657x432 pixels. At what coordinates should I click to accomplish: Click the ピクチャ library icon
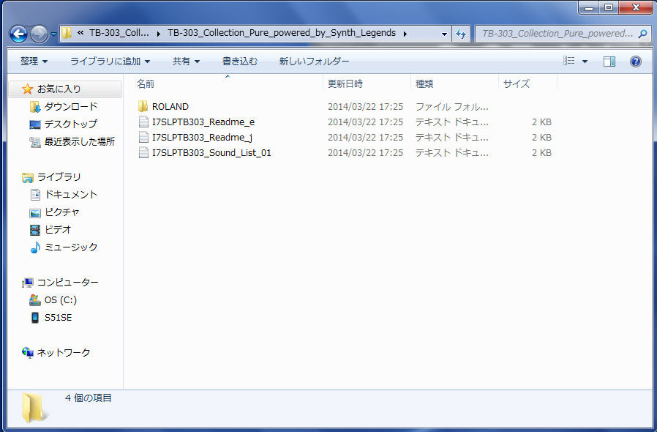(35, 213)
